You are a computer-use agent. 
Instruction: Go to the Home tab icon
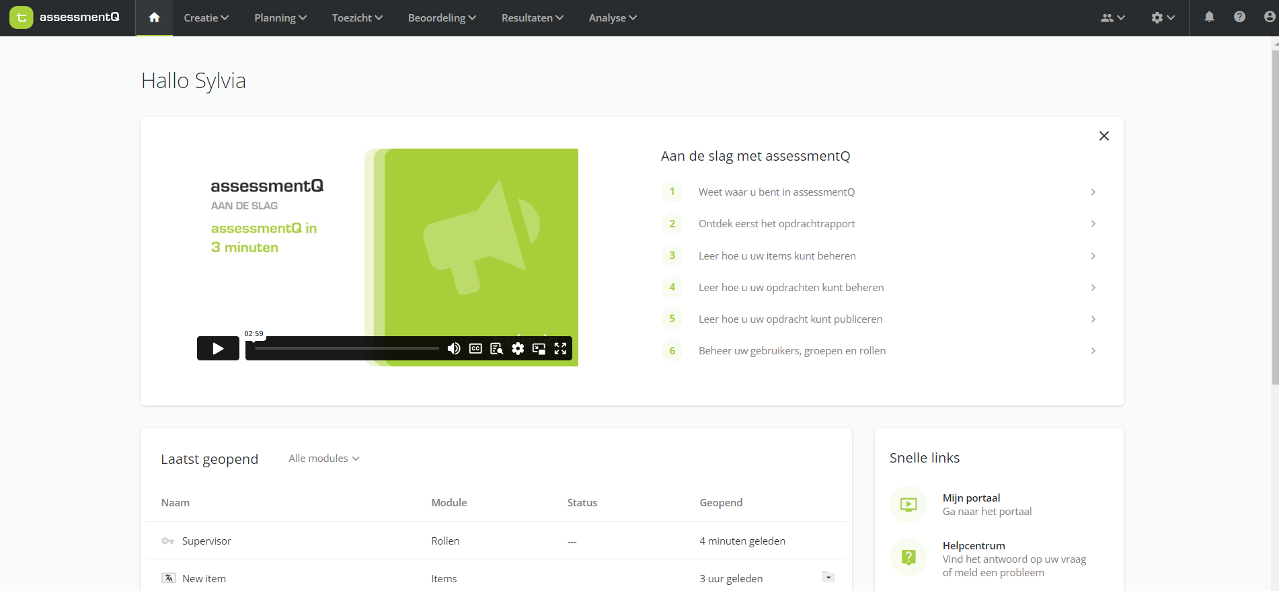coord(154,17)
